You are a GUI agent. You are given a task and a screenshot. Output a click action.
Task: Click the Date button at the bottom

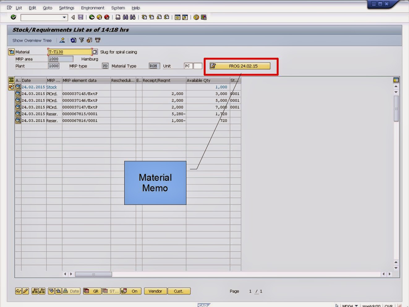(71, 291)
